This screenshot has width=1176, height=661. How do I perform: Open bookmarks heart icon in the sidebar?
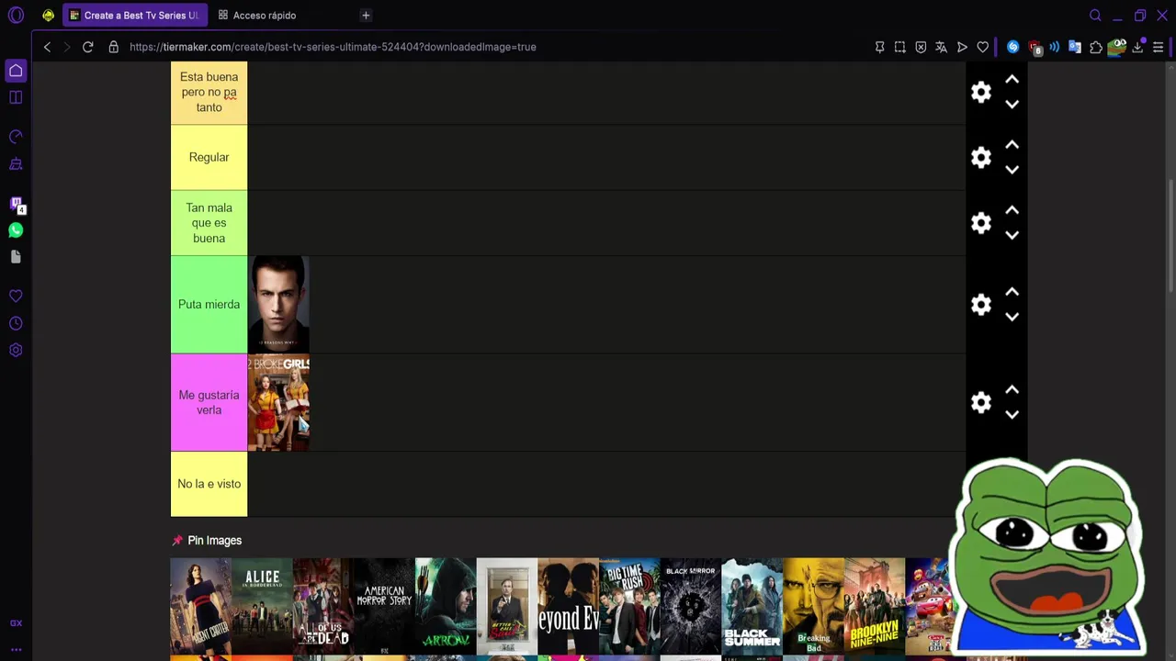(x=16, y=297)
